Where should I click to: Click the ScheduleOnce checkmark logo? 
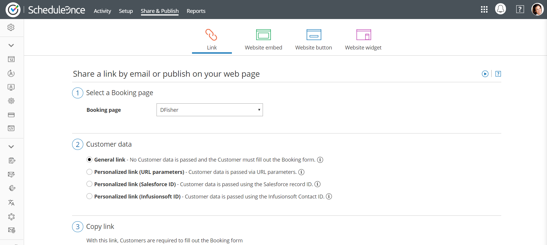pos(13,10)
